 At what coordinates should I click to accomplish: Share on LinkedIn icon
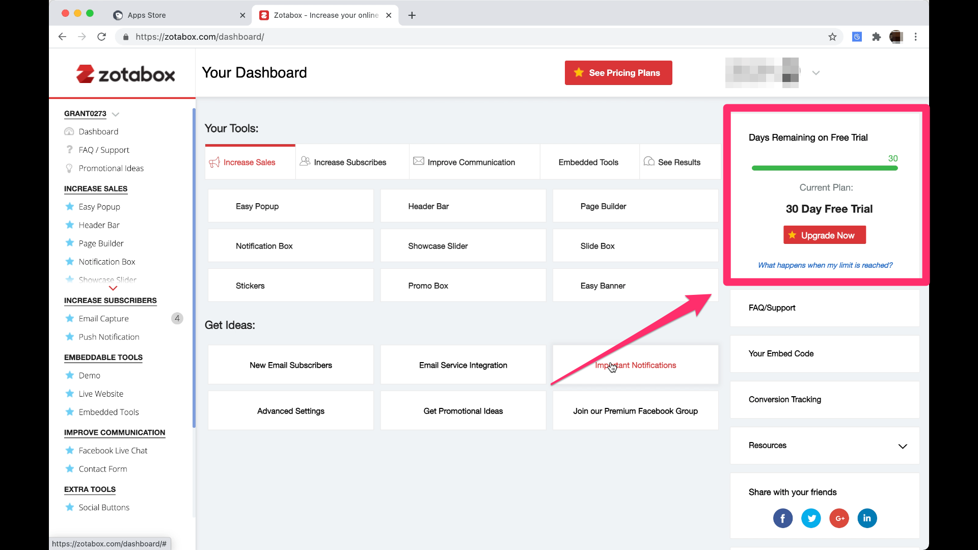point(867,518)
